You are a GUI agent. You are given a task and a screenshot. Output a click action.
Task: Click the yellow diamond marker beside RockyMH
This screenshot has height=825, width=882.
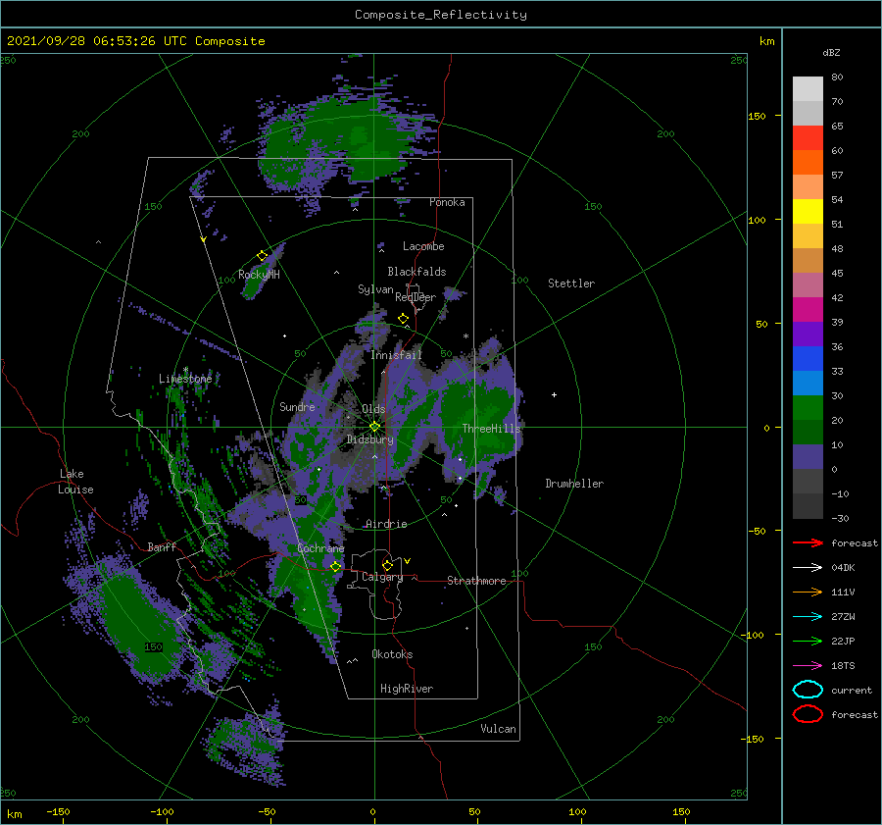[262, 256]
